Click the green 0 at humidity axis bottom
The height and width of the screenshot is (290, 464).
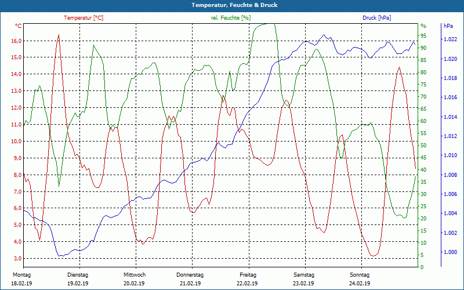(422, 267)
